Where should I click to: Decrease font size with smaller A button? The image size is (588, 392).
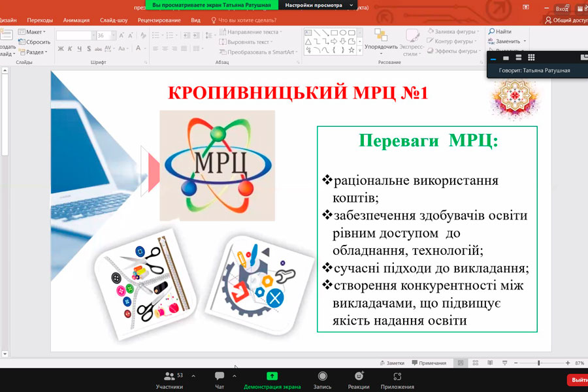pyautogui.click(x=131, y=36)
